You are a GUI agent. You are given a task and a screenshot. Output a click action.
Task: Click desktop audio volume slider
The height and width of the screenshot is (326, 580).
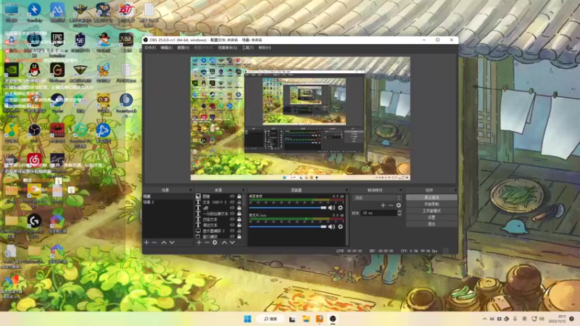click(287, 208)
